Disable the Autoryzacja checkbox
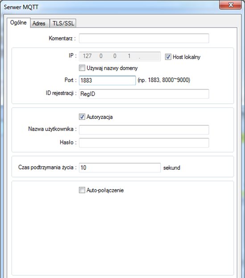Screen dimensions: 245x278 pos(82,117)
